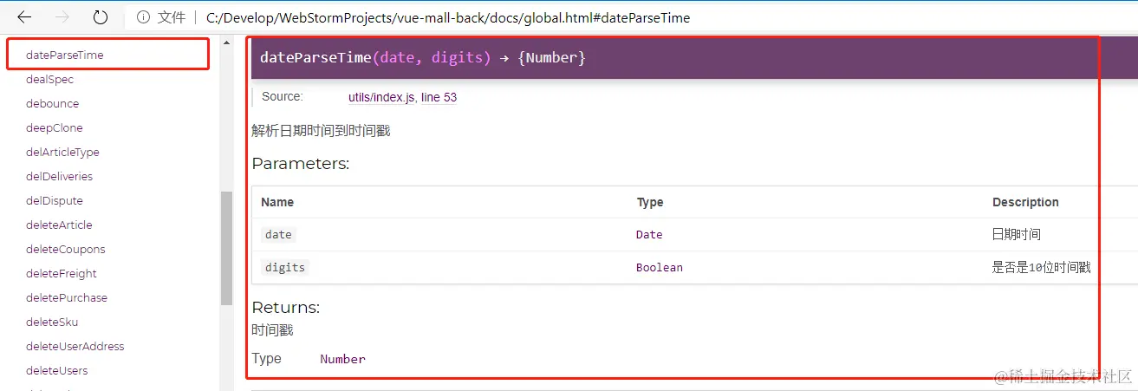1138x391 pixels.
Task: Click the Returns: heading
Action: coord(286,307)
